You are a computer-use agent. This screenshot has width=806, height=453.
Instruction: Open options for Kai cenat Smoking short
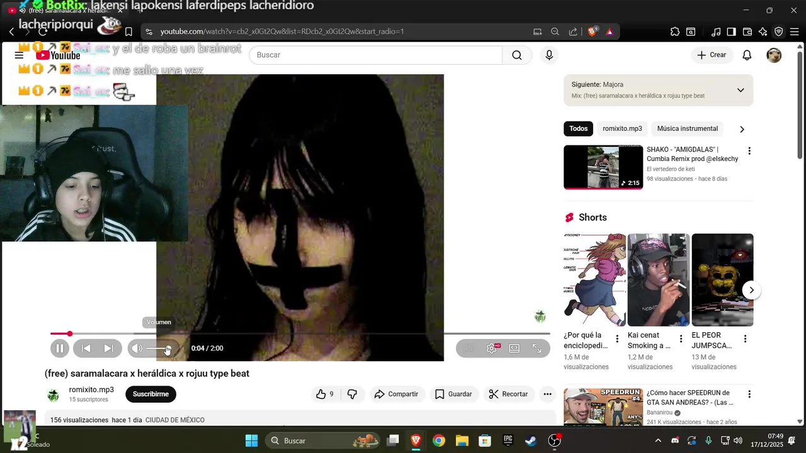coord(681,339)
